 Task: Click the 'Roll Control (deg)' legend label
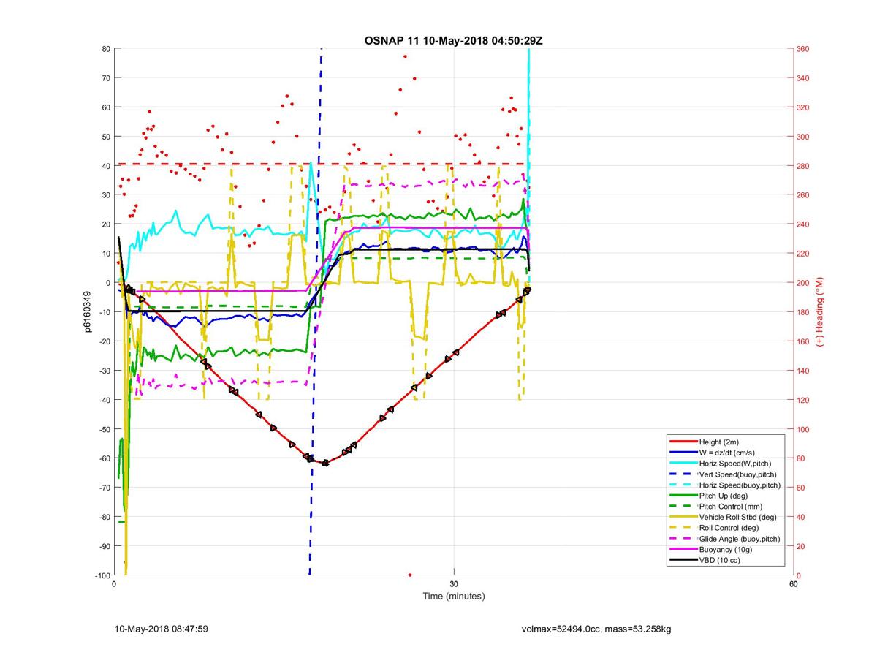click(729, 528)
